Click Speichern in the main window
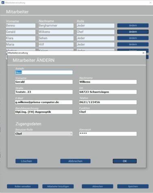 tap(133, 186)
